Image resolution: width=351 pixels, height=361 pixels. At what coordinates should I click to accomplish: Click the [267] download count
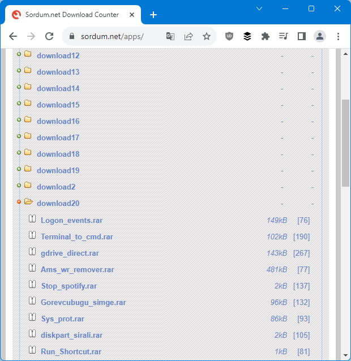[x=302, y=253]
